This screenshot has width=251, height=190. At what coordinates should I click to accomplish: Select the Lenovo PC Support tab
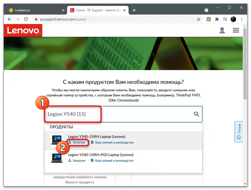click(x=98, y=10)
